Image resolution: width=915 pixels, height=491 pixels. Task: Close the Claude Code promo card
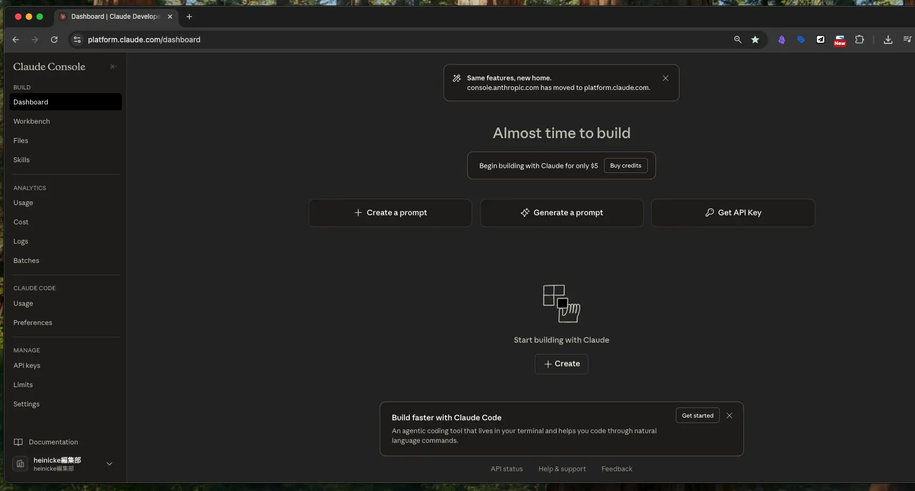click(x=729, y=416)
